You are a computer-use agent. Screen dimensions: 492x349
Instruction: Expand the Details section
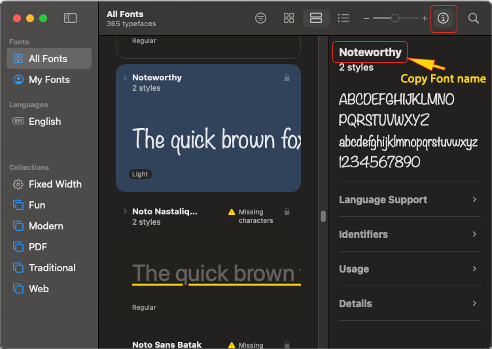410,303
